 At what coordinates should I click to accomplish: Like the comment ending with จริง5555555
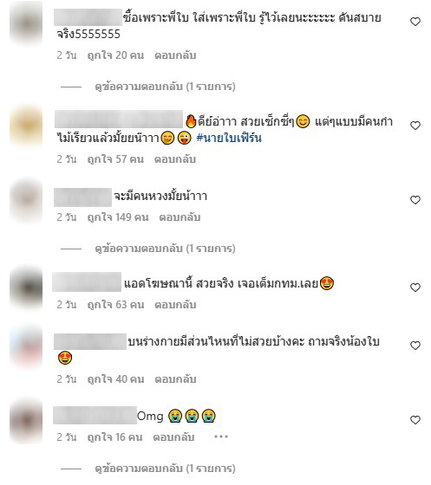pyautogui.click(x=415, y=22)
